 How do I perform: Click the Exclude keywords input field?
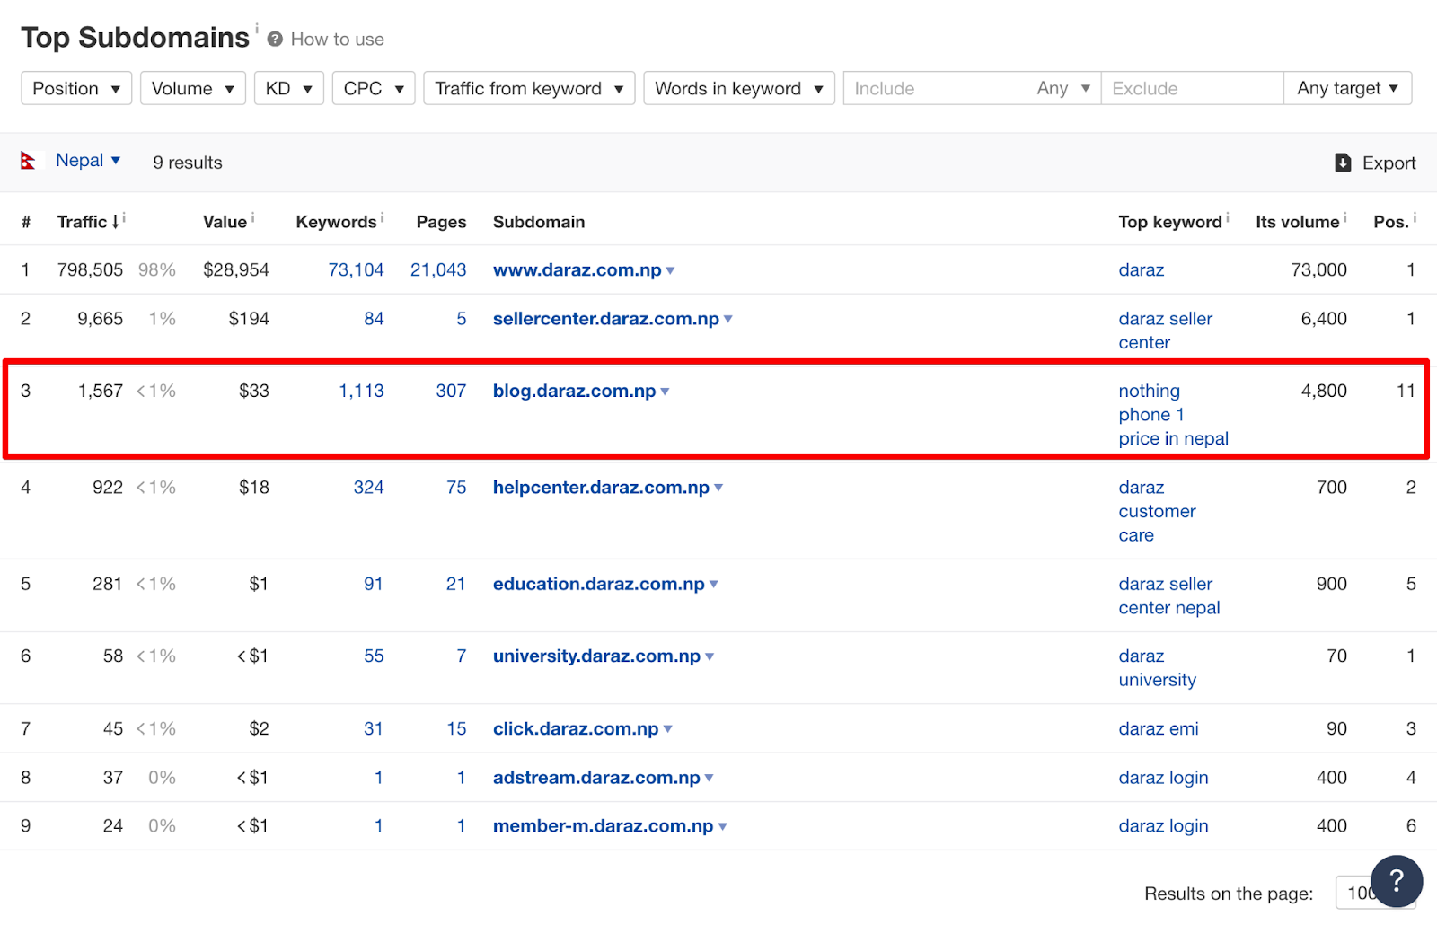point(1192,88)
